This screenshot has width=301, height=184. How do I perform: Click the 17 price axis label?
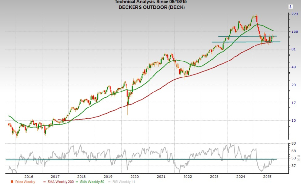(x=294, y=103)
